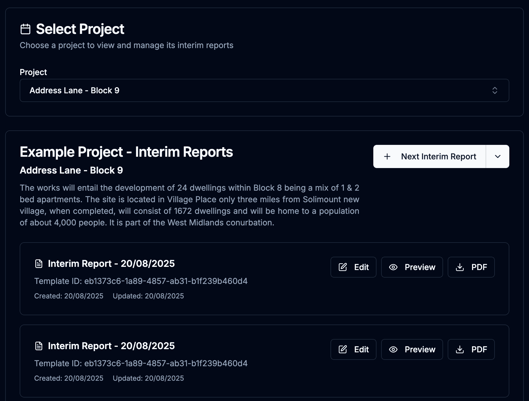This screenshot has height=401, width=529.
Task: Click the eye icon in second report's Preview
Action: [393, 349]
